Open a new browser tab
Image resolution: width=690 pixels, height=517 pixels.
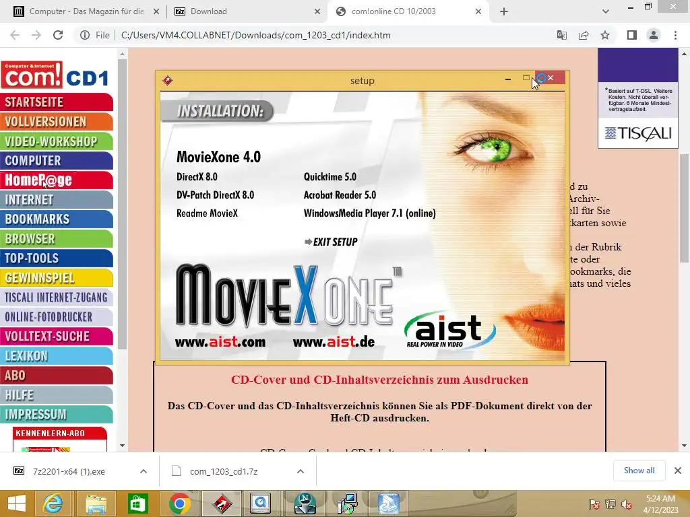click(504, 11)
